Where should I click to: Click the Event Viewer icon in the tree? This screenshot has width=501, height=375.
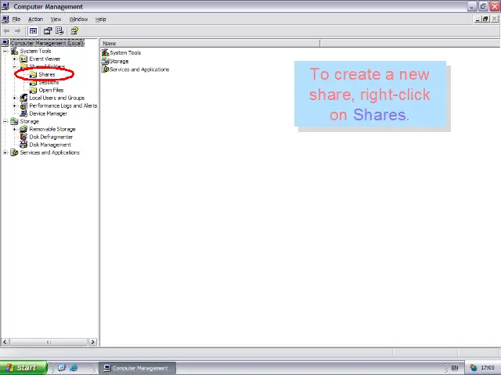23,59
